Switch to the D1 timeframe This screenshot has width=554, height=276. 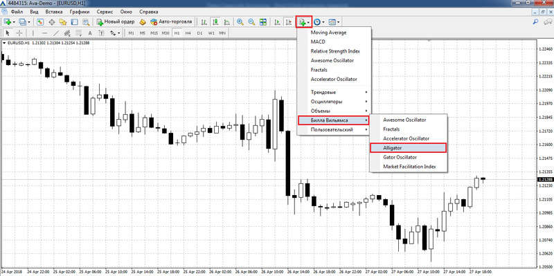[x=199, y=33]
